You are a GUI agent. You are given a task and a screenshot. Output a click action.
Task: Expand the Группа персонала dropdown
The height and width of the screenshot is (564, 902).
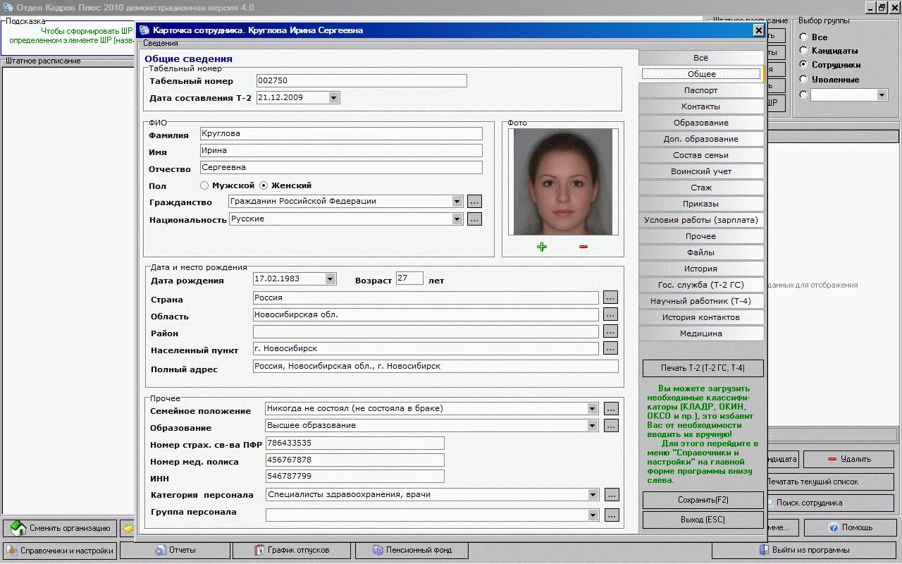(593, 515)
